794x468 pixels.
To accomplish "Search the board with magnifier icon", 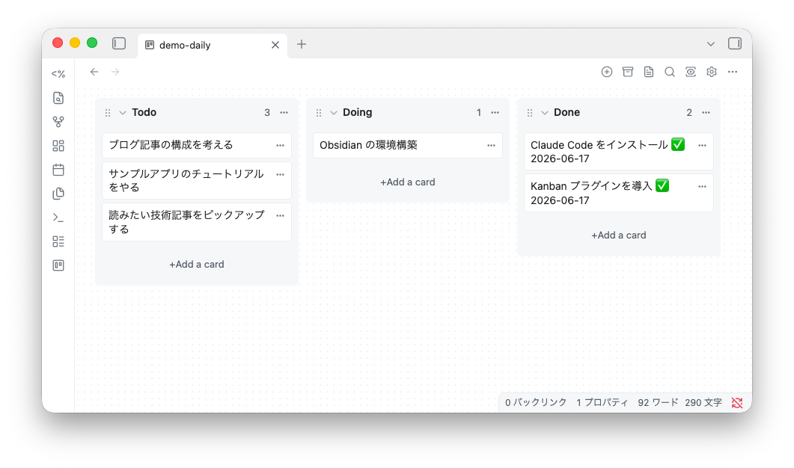I will point(670,72).
